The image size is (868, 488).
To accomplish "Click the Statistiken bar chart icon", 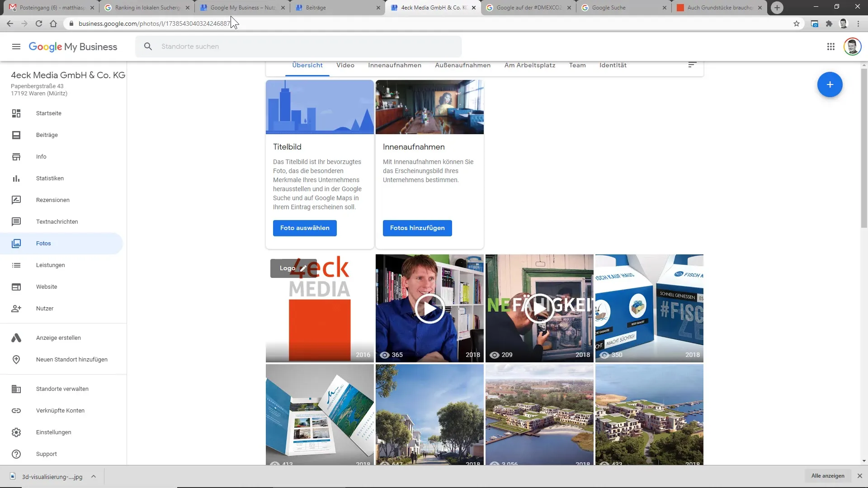I will tap(16, 178).
